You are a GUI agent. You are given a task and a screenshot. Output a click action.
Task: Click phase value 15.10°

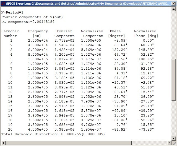pos(121,115)
